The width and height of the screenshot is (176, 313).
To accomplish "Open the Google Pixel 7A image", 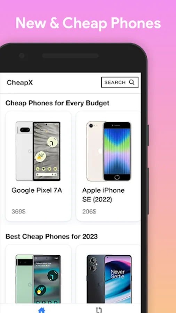I will (x=38, y=151).
